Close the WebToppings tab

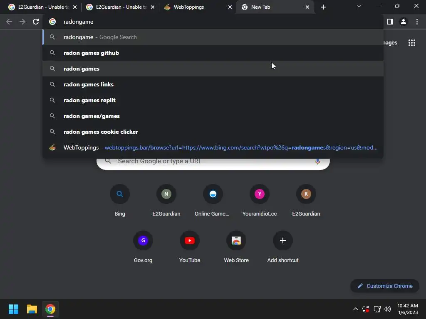(x=230, y=7)
